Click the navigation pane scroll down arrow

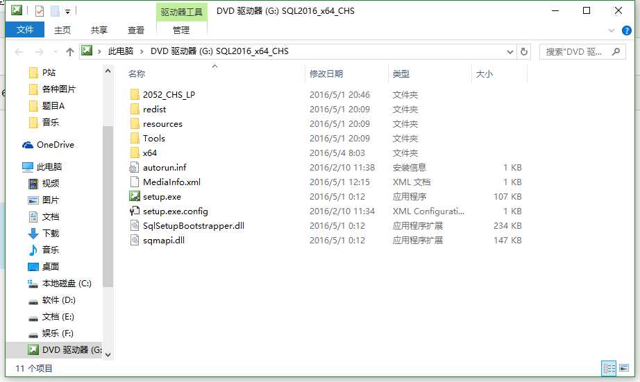108,355
